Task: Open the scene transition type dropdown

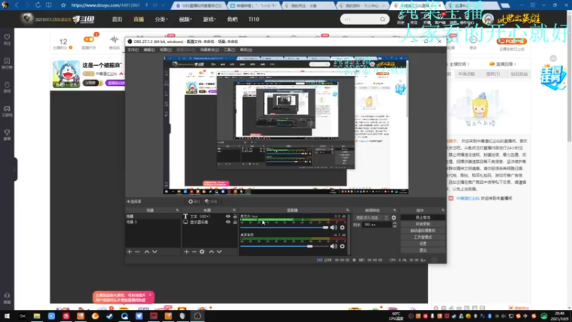Action: pyautogui.click(x=371, y=218)
